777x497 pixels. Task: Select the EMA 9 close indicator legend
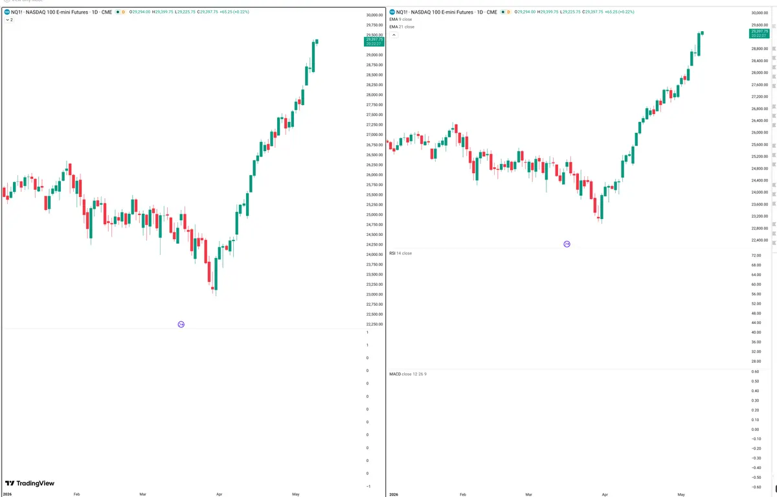(x=400, y=19)
